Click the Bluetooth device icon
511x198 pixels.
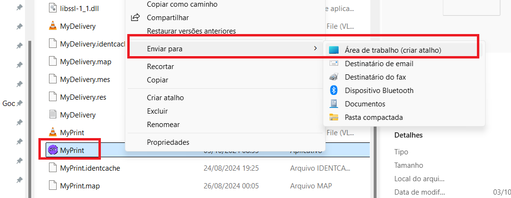coord(334,90)
